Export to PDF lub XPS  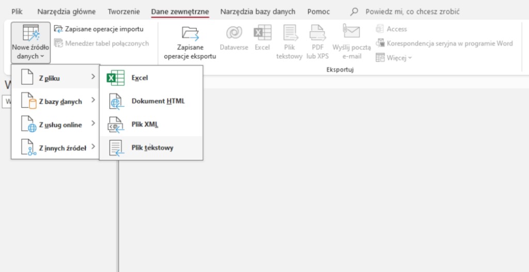[x=316, y=34]
